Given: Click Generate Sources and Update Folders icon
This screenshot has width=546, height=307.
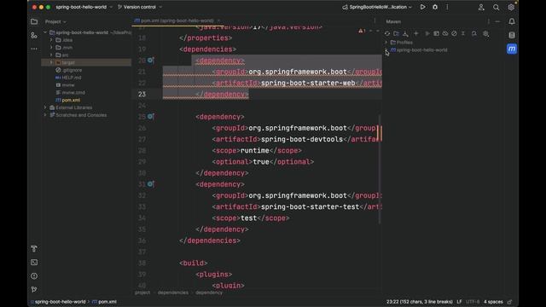Looking at the screenshot, I should pyautogui.click(x=396, y=33).
